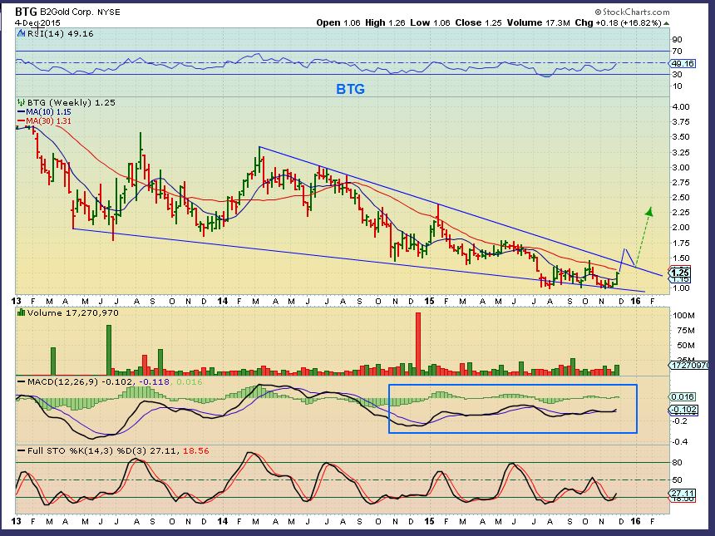Click the 50 level on stochastic axis

tap(677, 480)
